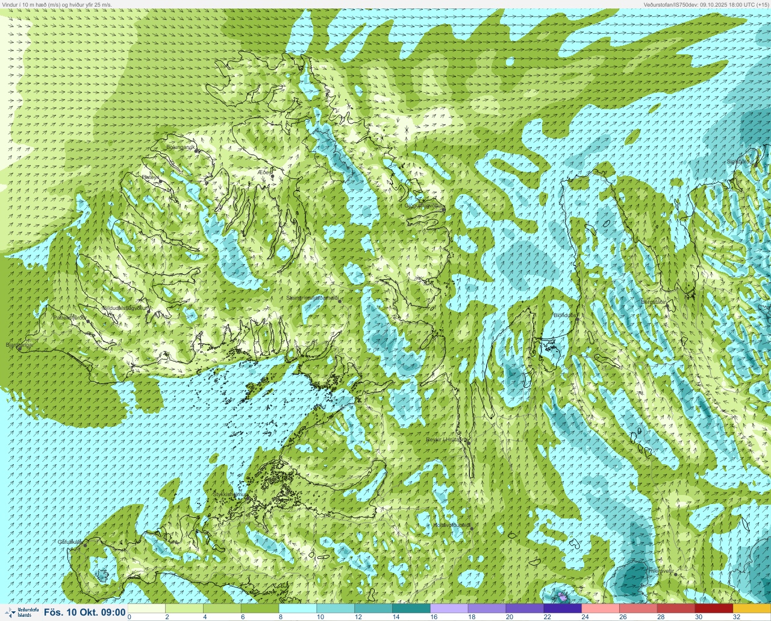The image size is (771, 621).
Task: Pick the 8–10 m/s light cyan legend swatch
Action: (x=298, y=608)
